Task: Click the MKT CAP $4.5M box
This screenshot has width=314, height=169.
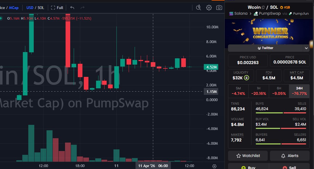Action: click(297, 76)
